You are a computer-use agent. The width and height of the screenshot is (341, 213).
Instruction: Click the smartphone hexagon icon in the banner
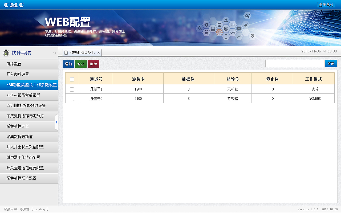tap(226, 36)
